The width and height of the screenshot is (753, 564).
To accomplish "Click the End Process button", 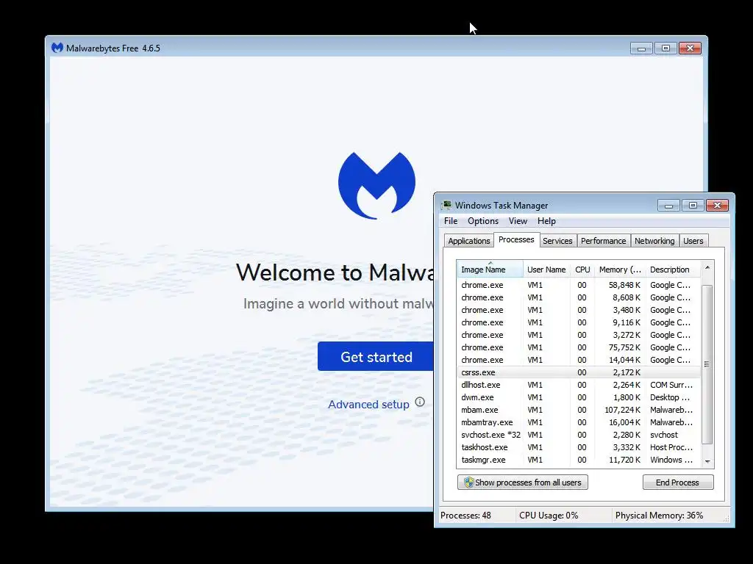I will (x=677, y=482).
